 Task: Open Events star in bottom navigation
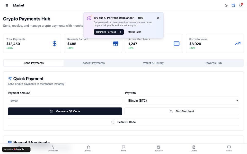[x=88, y=148]
